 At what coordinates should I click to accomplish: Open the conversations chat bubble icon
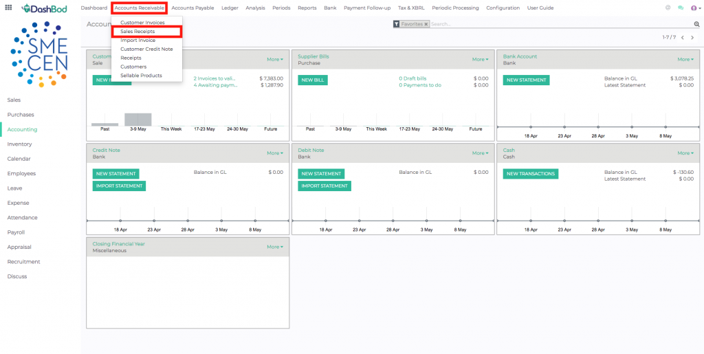tap(681, 8)
